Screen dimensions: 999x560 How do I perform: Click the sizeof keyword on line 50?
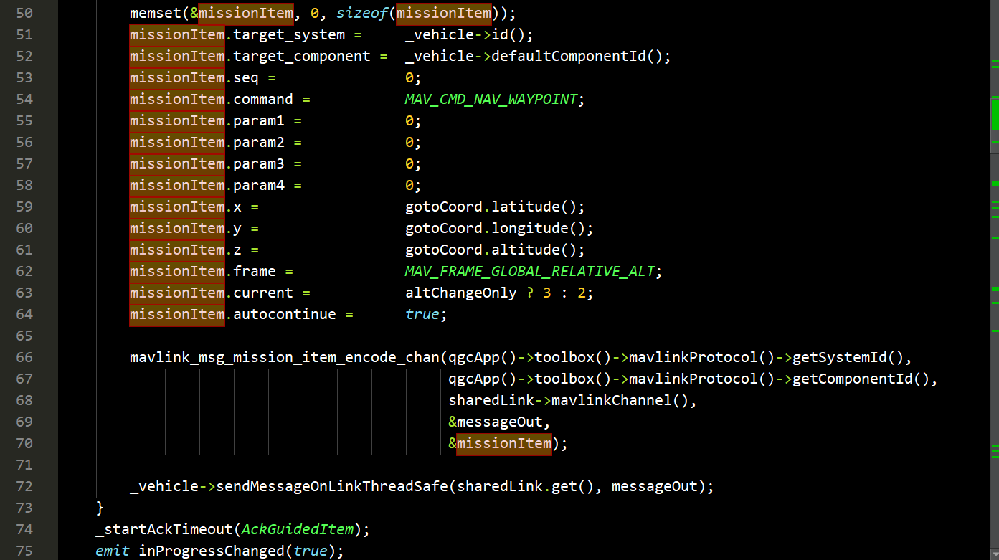[x=362, y=13]
